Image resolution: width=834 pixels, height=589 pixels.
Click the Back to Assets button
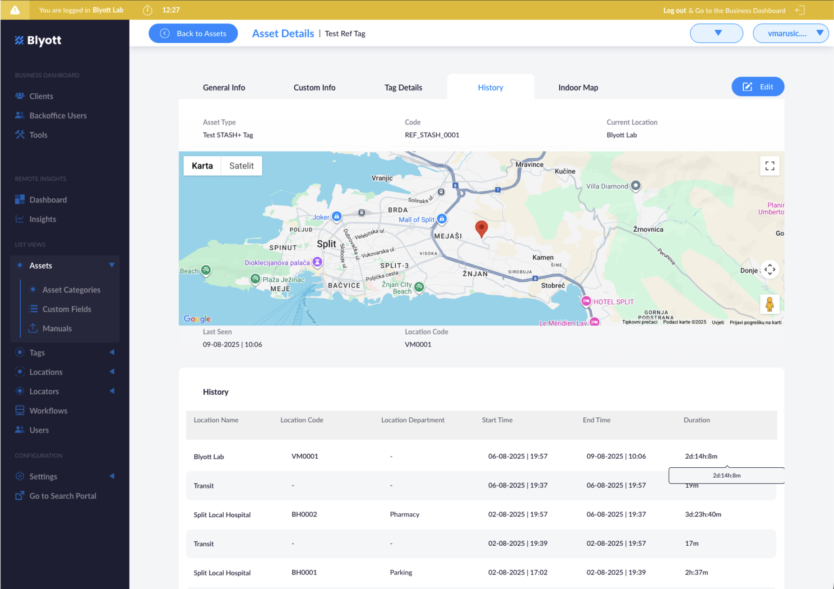193,33
